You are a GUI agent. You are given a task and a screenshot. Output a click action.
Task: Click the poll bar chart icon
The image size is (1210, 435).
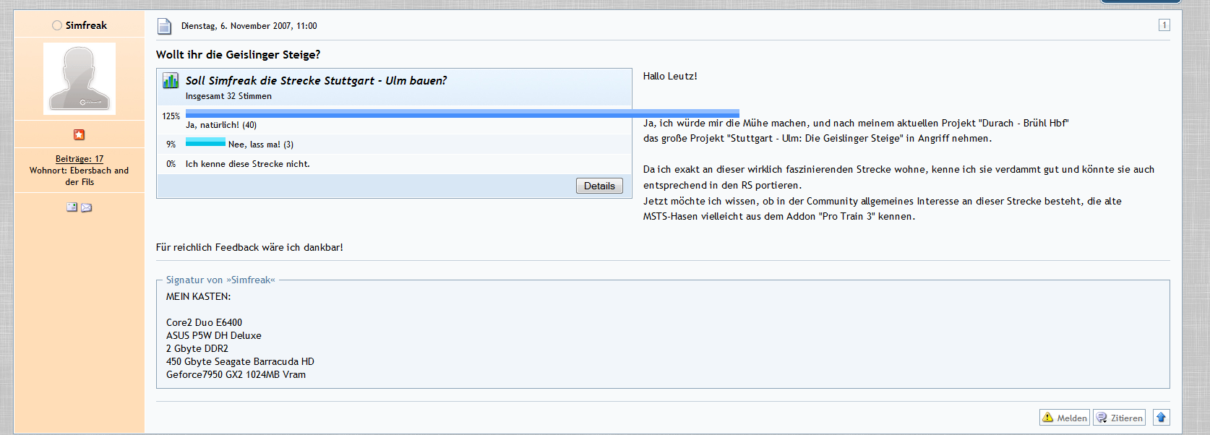coord(171,80)
